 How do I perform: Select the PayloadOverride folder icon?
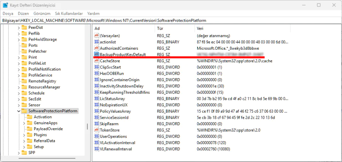tap(29, 129)
